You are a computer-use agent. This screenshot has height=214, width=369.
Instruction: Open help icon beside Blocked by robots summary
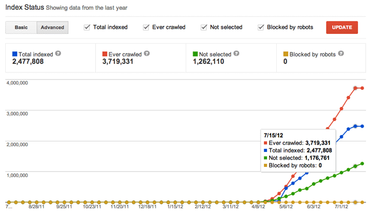click(341, 54)
